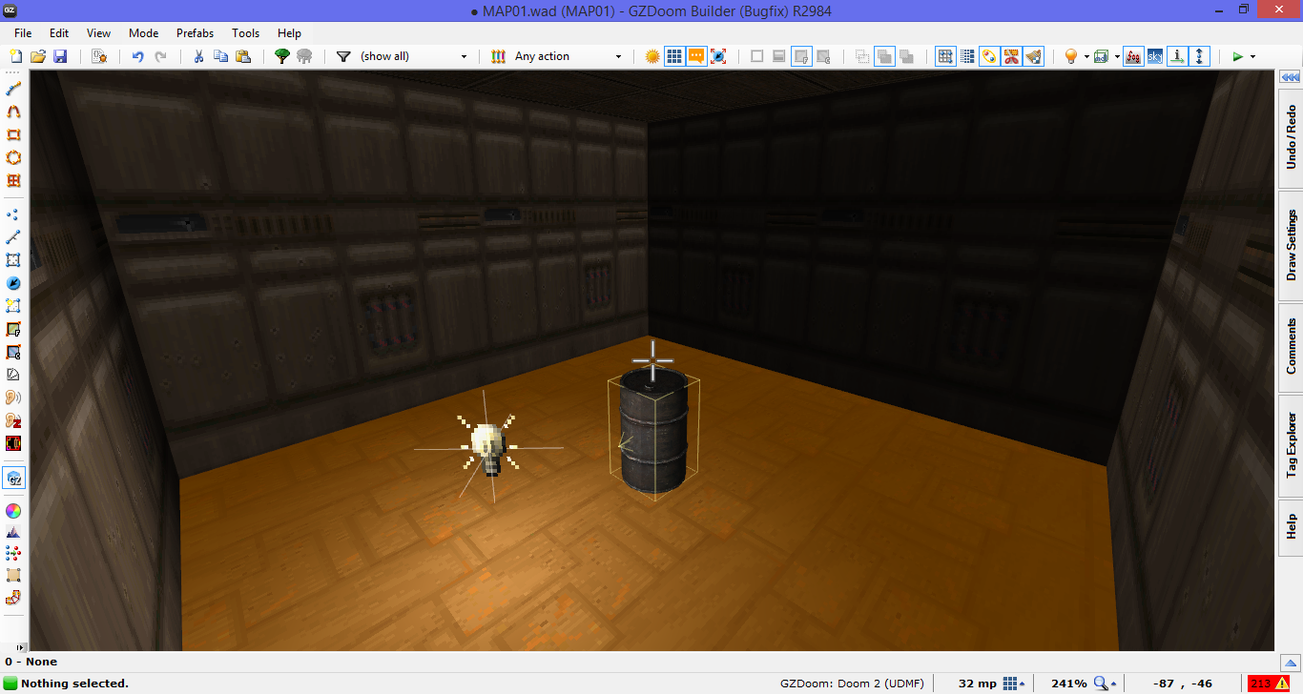Image resolution: width=1303 pixels, height=694 pixels.
Task: Toggle the fog rendering button
Action: 1133,56
